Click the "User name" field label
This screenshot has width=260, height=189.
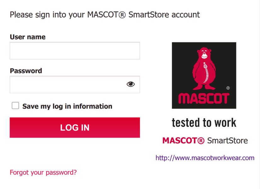(28, 37)
